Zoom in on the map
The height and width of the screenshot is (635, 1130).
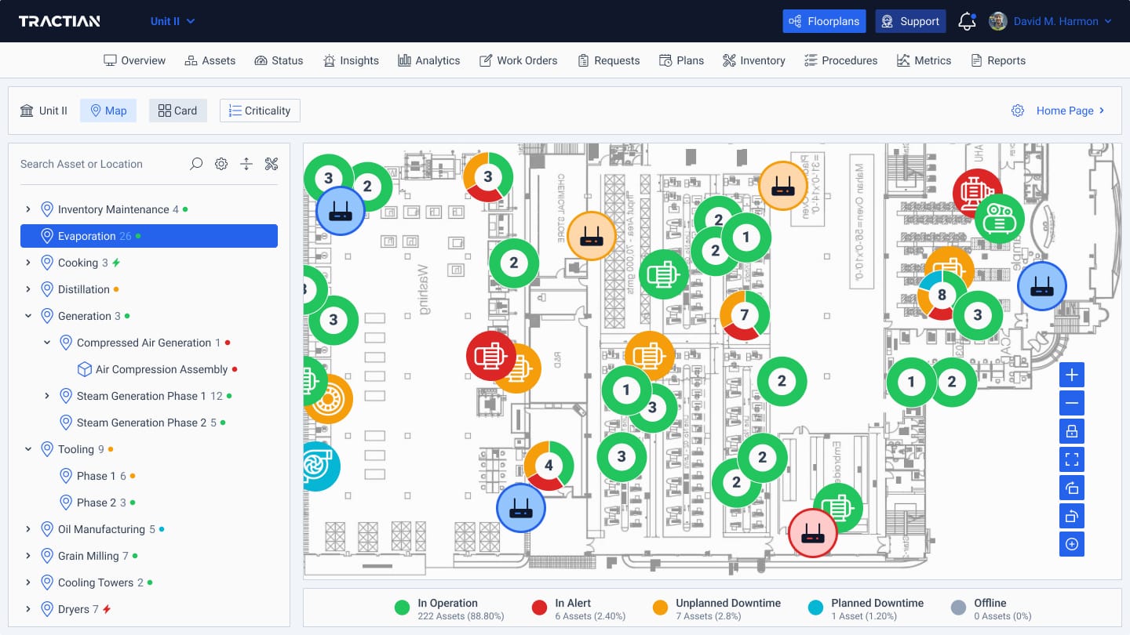[1072, 375]
